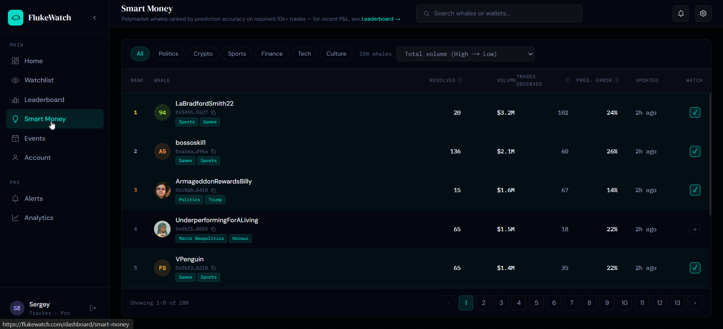
Task: Unwatch LaBradfordSmith22 via checkmark
Action: pos(695,112)
